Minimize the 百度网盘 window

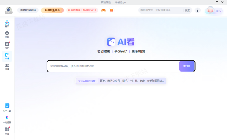[211, 2]
